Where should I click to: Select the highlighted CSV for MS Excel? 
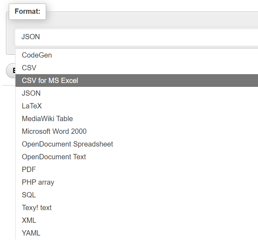coord(137,81)
